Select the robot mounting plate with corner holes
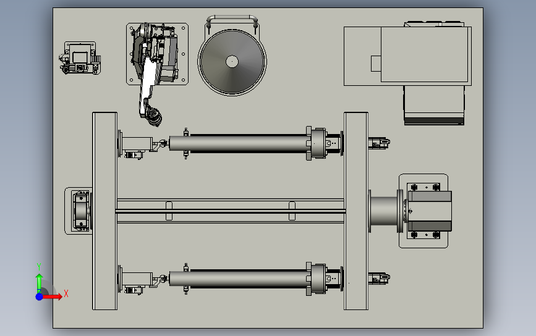536x336 pixels. tap(157, 54)
